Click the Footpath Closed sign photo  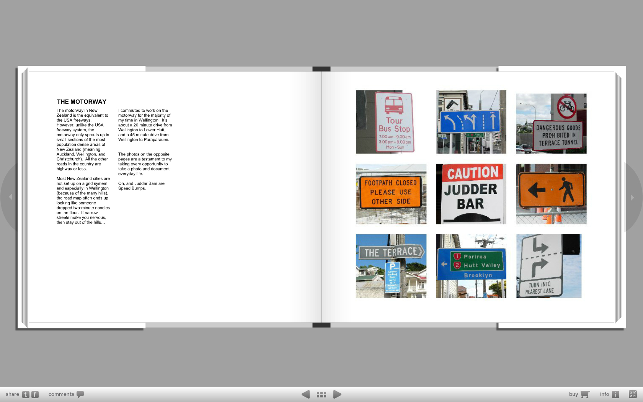point(391,194)
